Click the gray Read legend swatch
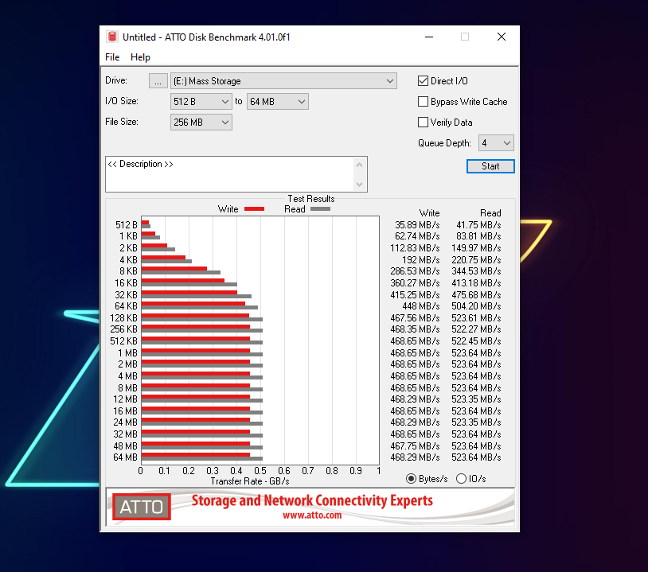Screen dimensions: 648x572 [320, 209]
